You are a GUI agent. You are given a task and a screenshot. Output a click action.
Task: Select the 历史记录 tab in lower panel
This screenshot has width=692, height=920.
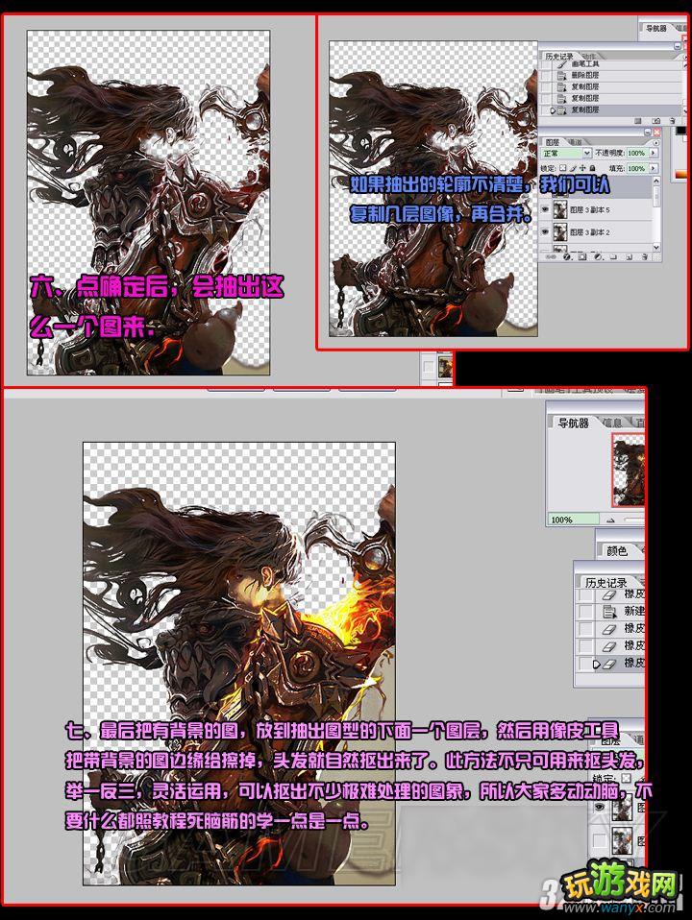606,583
